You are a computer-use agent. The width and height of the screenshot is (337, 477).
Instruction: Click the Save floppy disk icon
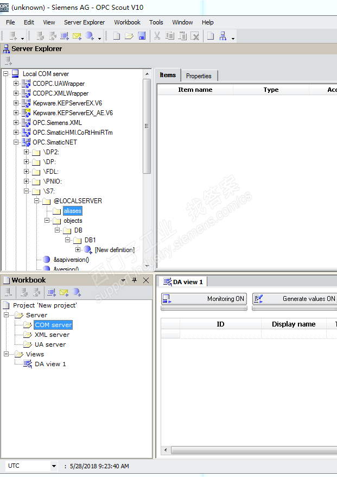142,36
